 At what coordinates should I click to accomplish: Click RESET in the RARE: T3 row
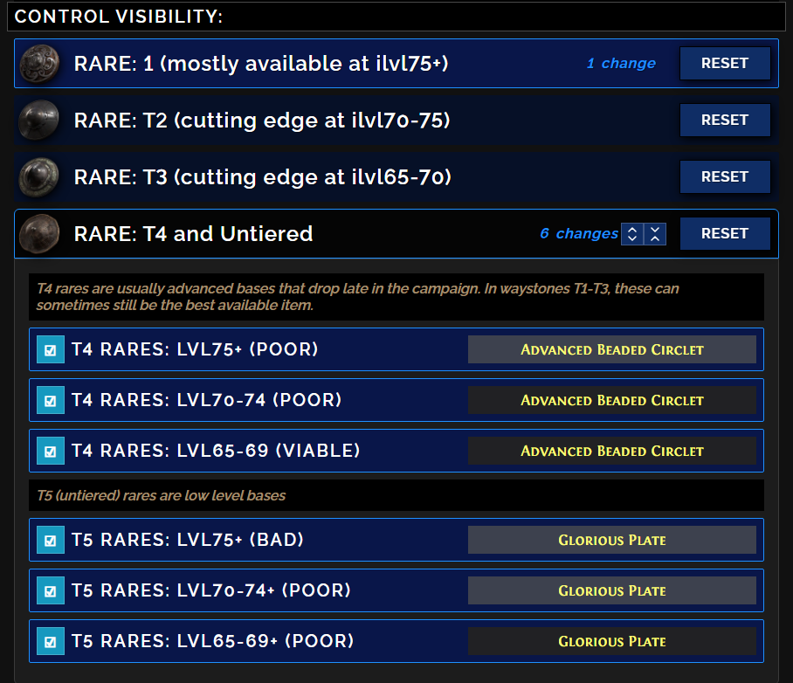coord(724,176)
